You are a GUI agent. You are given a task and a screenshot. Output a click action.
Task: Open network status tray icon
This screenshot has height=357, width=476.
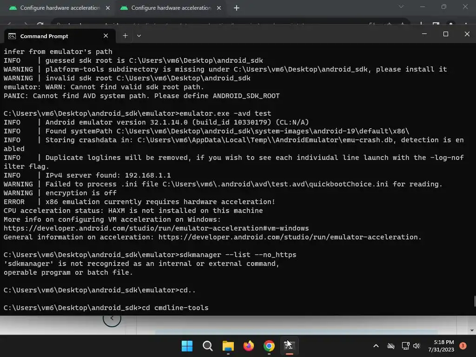pyautogui.click(x=405, y=346)
